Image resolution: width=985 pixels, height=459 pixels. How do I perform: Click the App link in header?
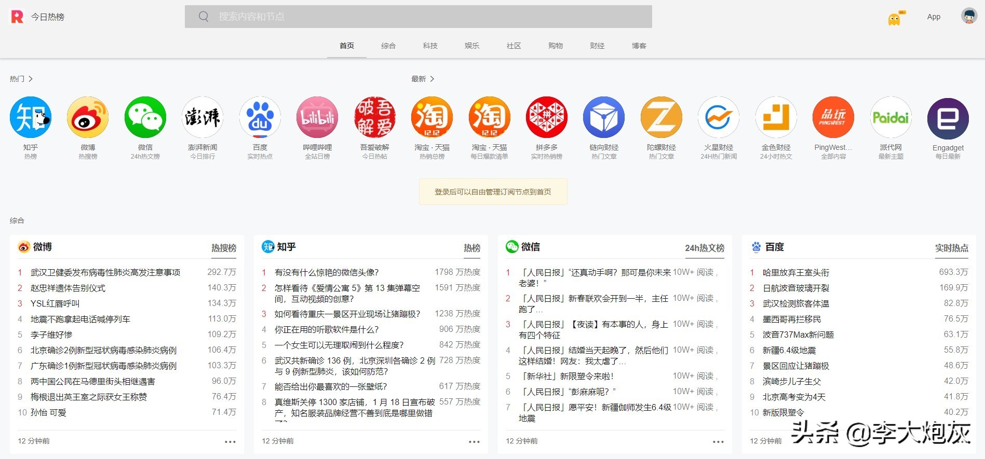[934, 17]
